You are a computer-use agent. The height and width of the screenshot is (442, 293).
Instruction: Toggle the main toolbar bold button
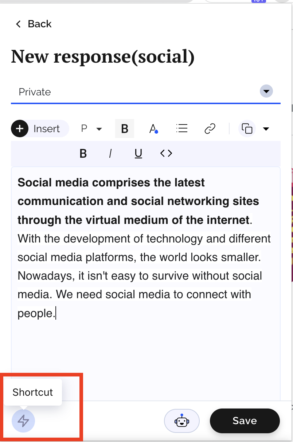tap(125, 129)
